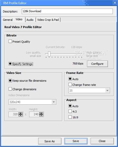Click the Width value field
The width and height of the screenshot is (118, 147).
pos(14,114)
